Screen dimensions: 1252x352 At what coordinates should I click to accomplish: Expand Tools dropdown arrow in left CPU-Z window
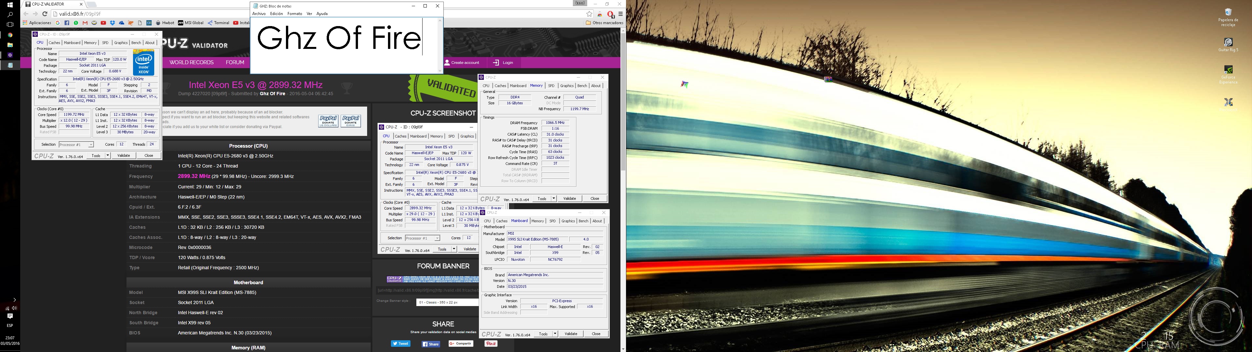(107, 155)
